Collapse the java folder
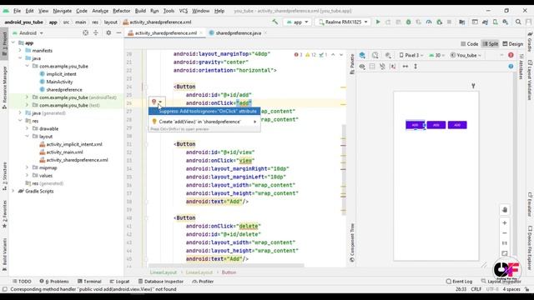Screen dimensions: 534x300 20,58
